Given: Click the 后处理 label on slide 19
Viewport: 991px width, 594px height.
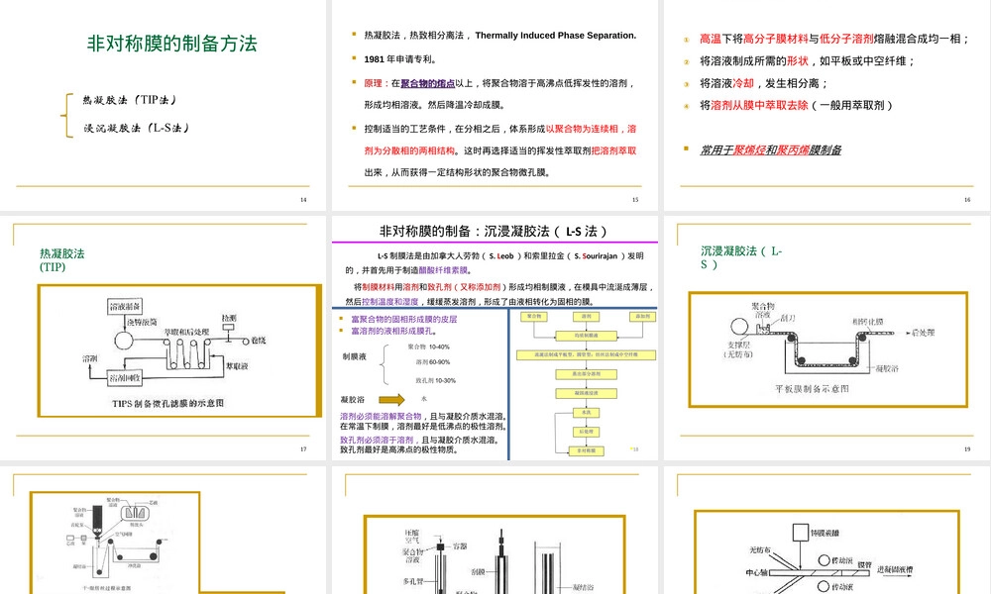Looking at the screenshot, I should 923,333.
